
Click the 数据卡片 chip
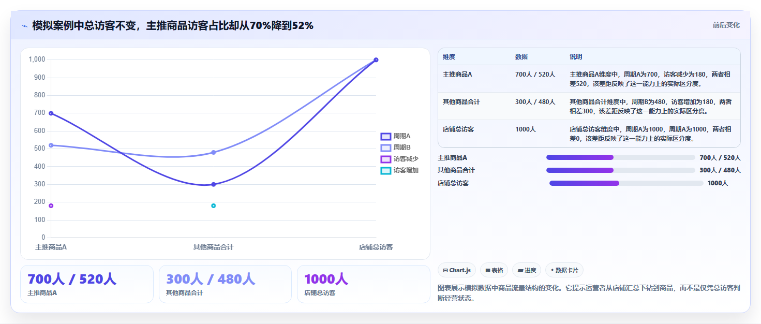pyautogui.click(x=564, y=270)
